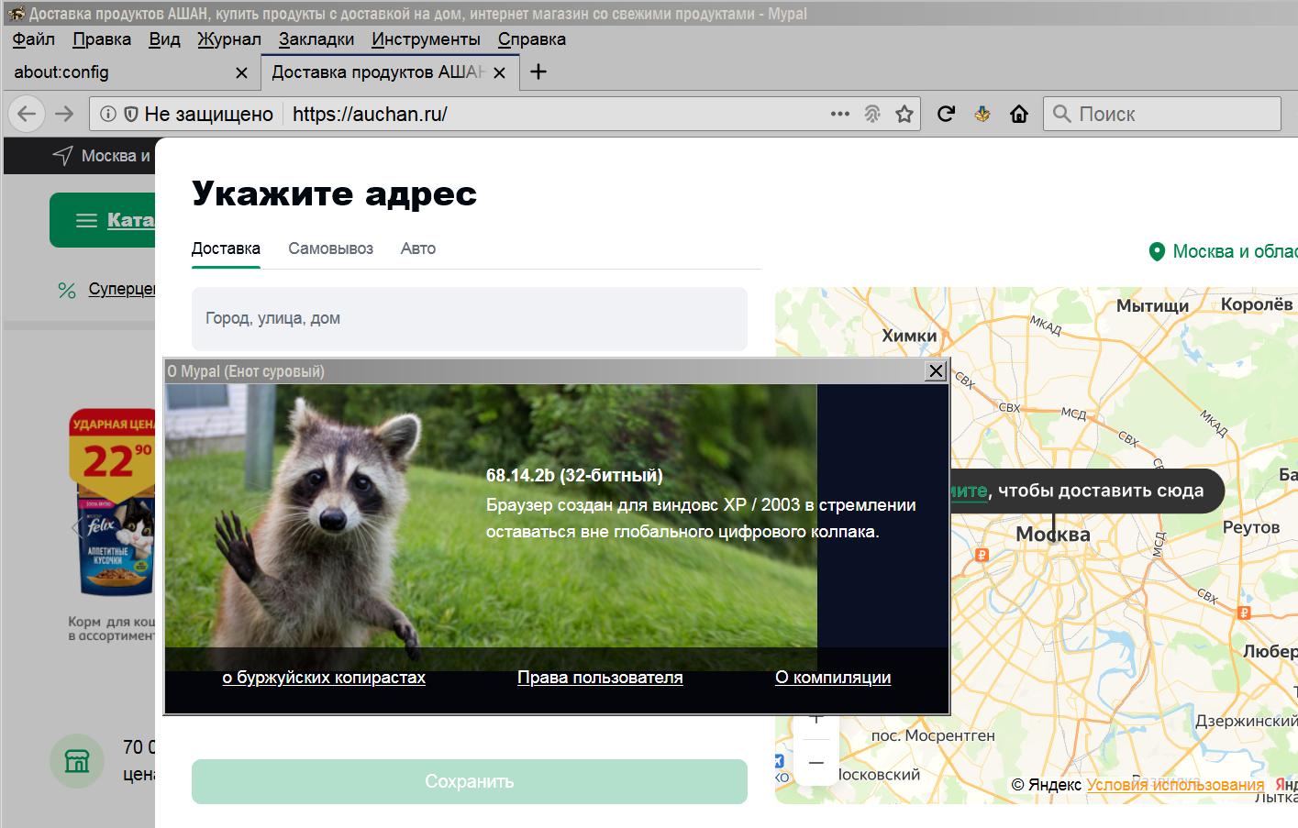Open the downloads arrow icon in toolbar
This screenshot has width=1298, height=828.
tap(982, 114)
